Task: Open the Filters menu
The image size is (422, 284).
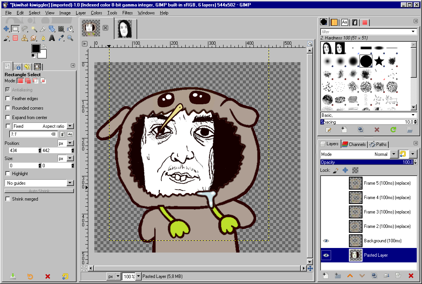Action: click(127, 13)
